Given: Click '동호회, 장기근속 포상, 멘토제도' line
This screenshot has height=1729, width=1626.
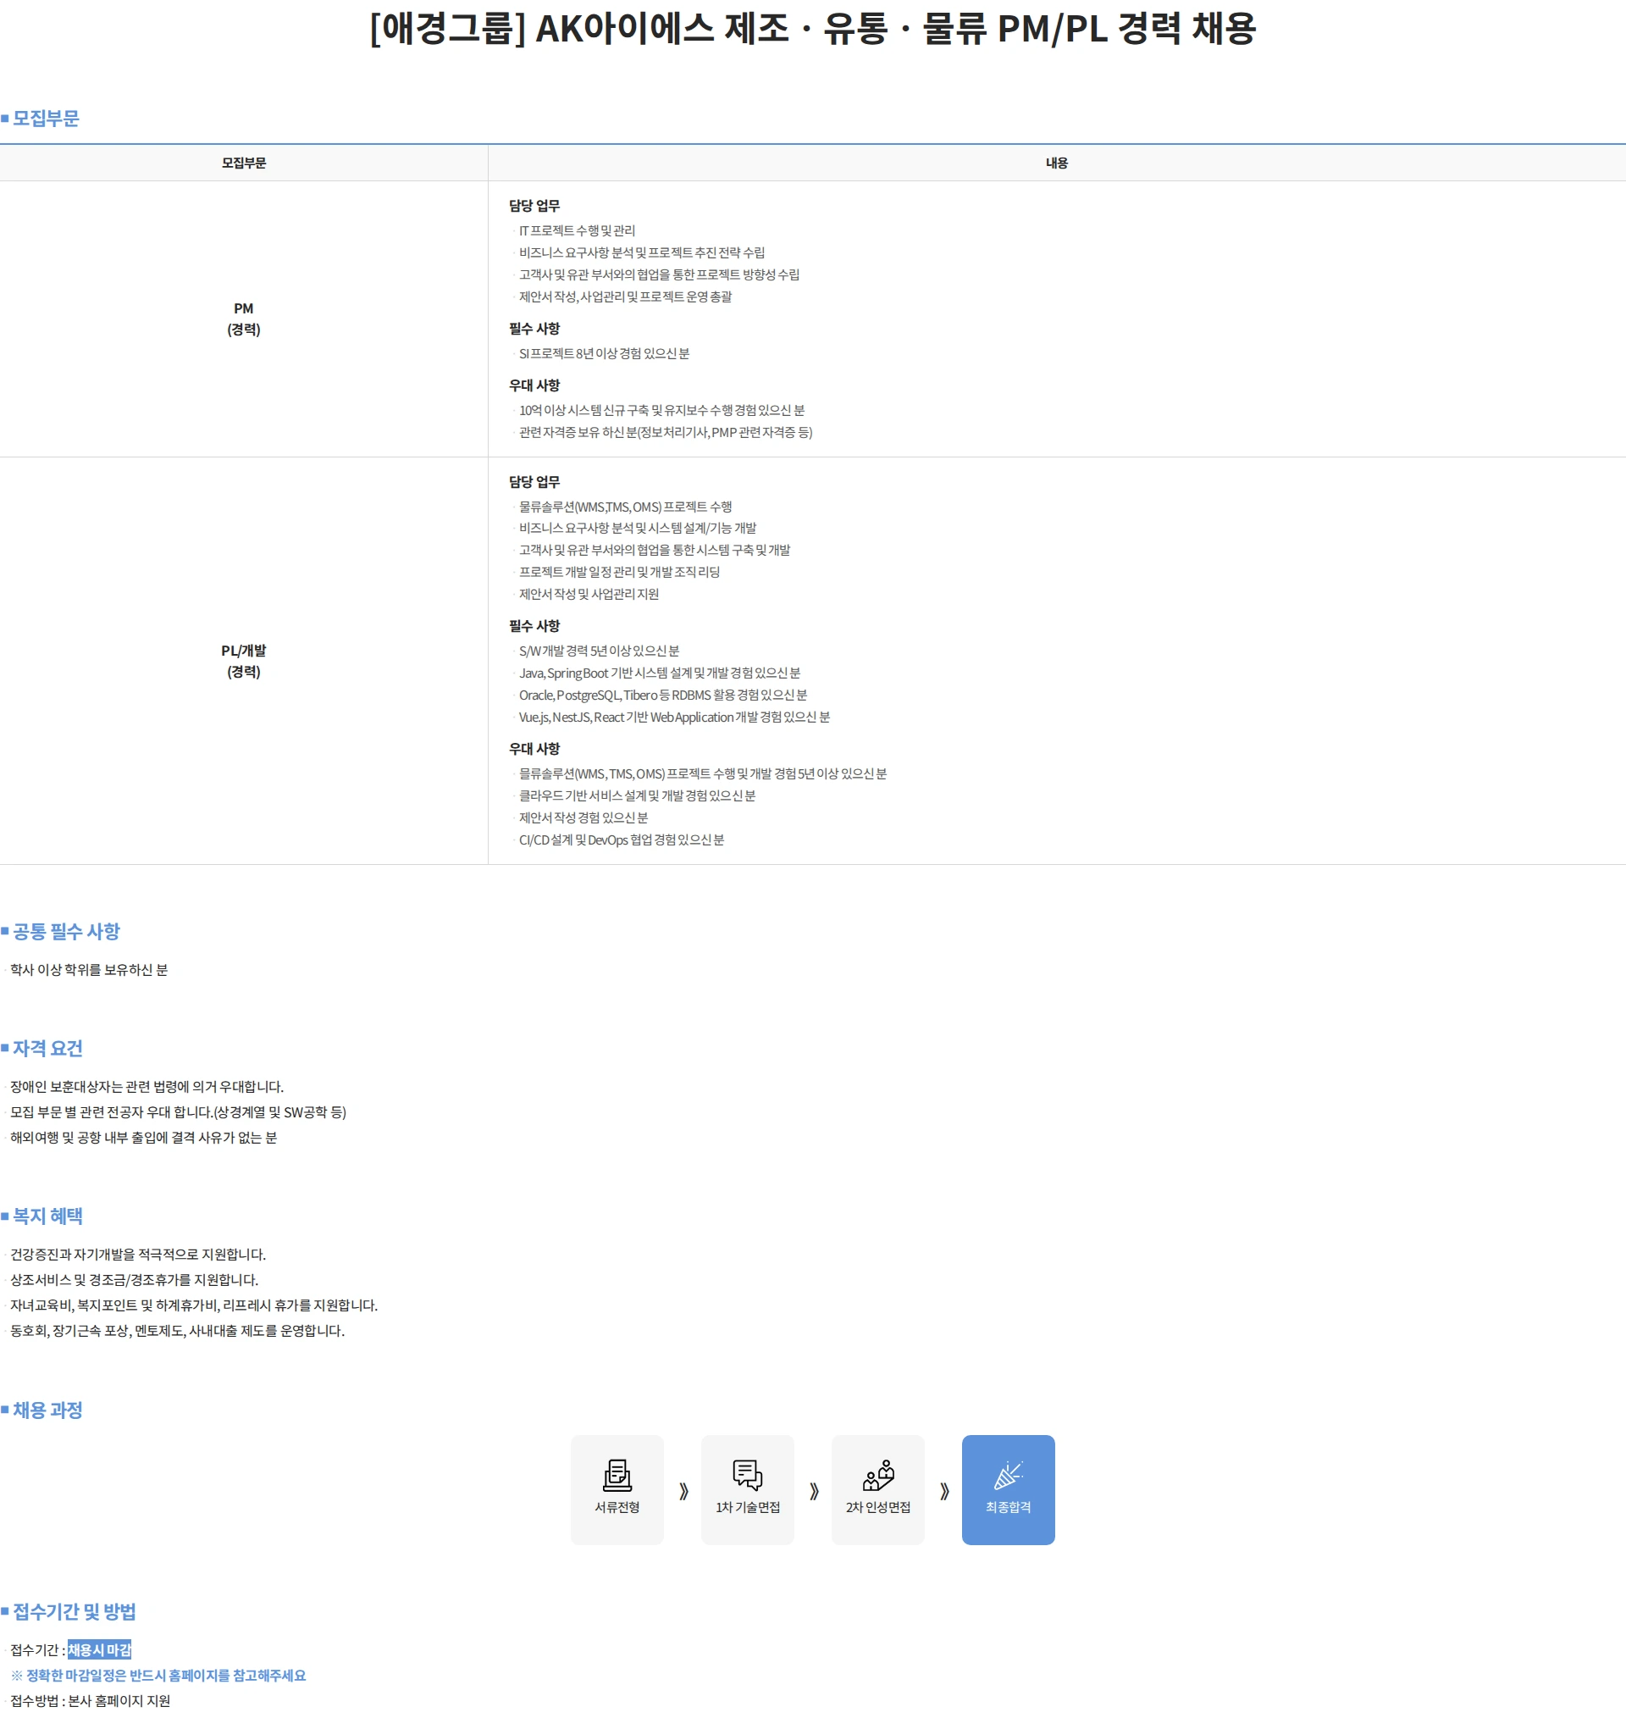Looking at the screenshot, I should pos(177,1331).
